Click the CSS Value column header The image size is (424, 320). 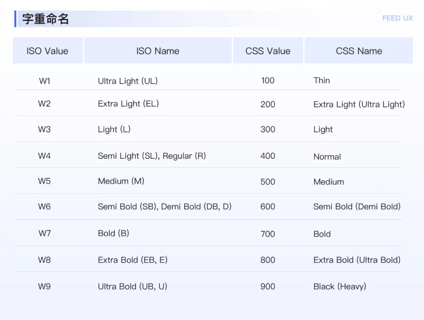(x=268, y=51)
